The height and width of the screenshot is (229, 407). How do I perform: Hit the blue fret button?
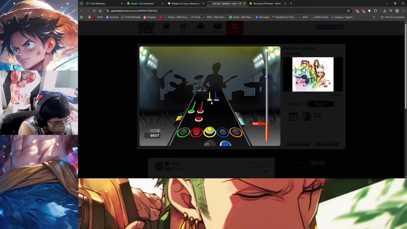[223, 132]
